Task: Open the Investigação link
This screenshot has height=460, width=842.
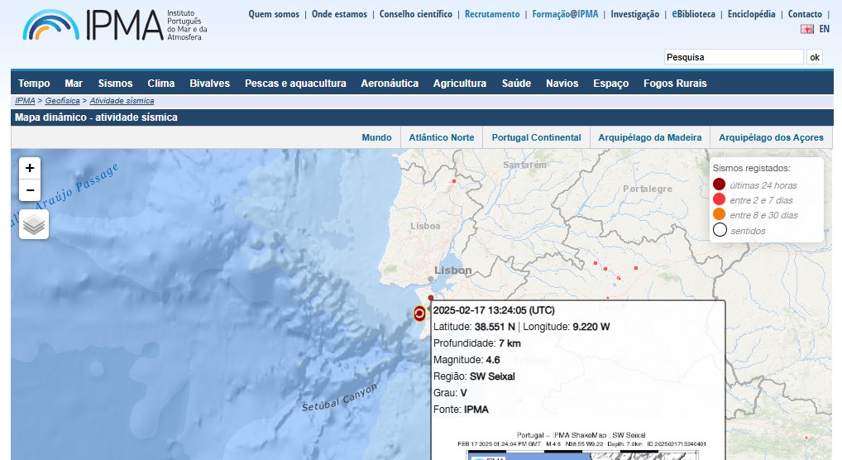Action: (634, 14)
